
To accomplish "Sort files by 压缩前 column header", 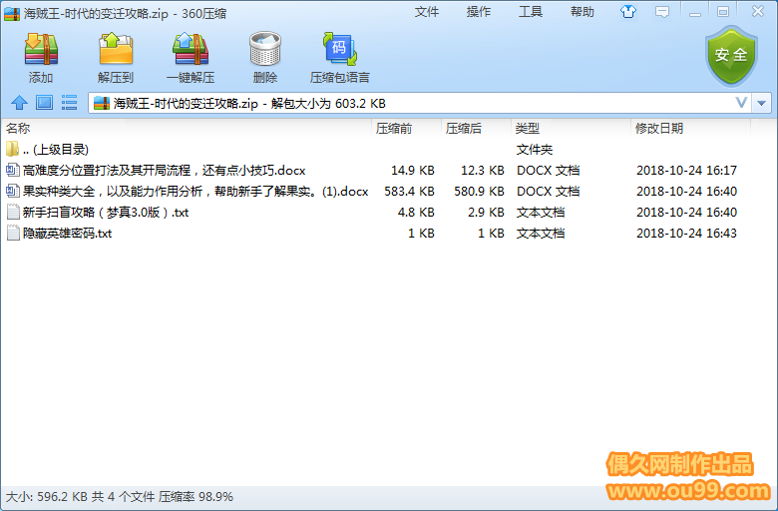I will (394, 129).
